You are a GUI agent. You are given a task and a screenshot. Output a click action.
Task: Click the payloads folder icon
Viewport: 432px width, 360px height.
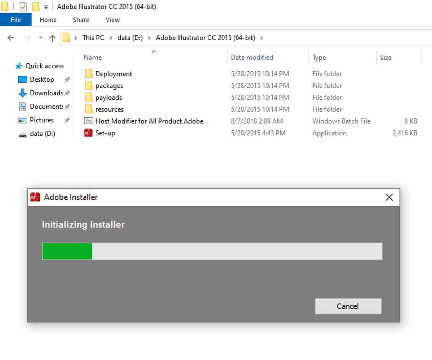point(89,98)
